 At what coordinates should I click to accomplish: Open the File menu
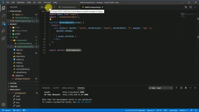pos(7,2)
